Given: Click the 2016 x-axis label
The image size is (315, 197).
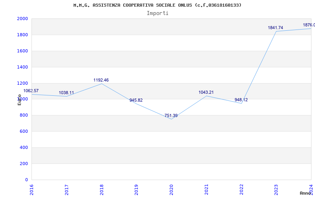Looking at the screenshot, I should point(31,190).
